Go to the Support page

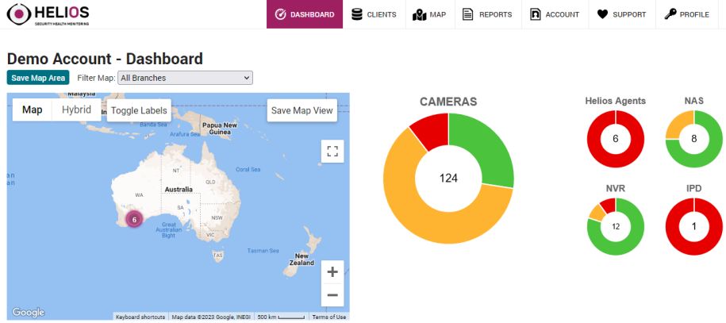click(x=622, y=14)
